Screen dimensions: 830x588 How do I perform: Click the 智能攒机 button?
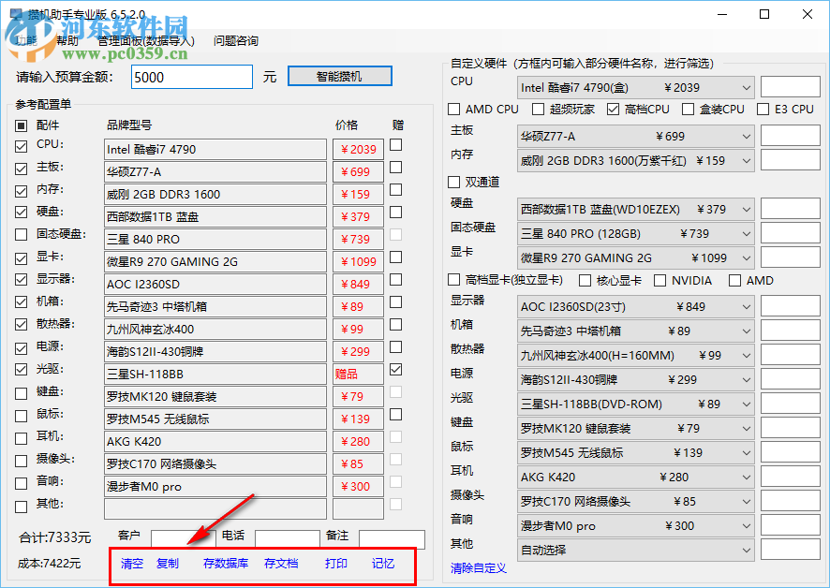tap(339, 77)
